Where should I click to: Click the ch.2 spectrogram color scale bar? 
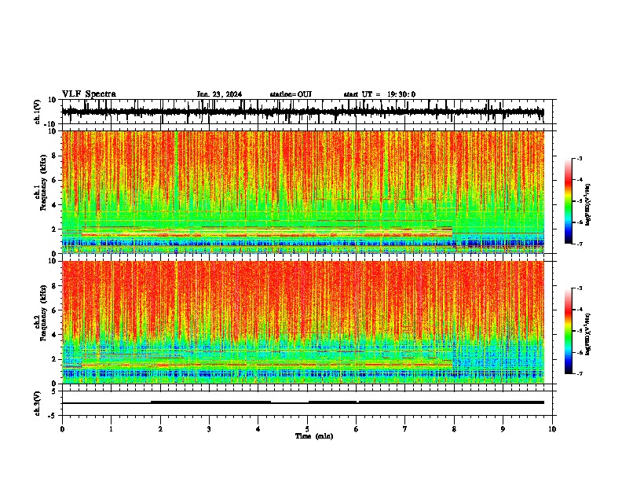coord(568,331)
